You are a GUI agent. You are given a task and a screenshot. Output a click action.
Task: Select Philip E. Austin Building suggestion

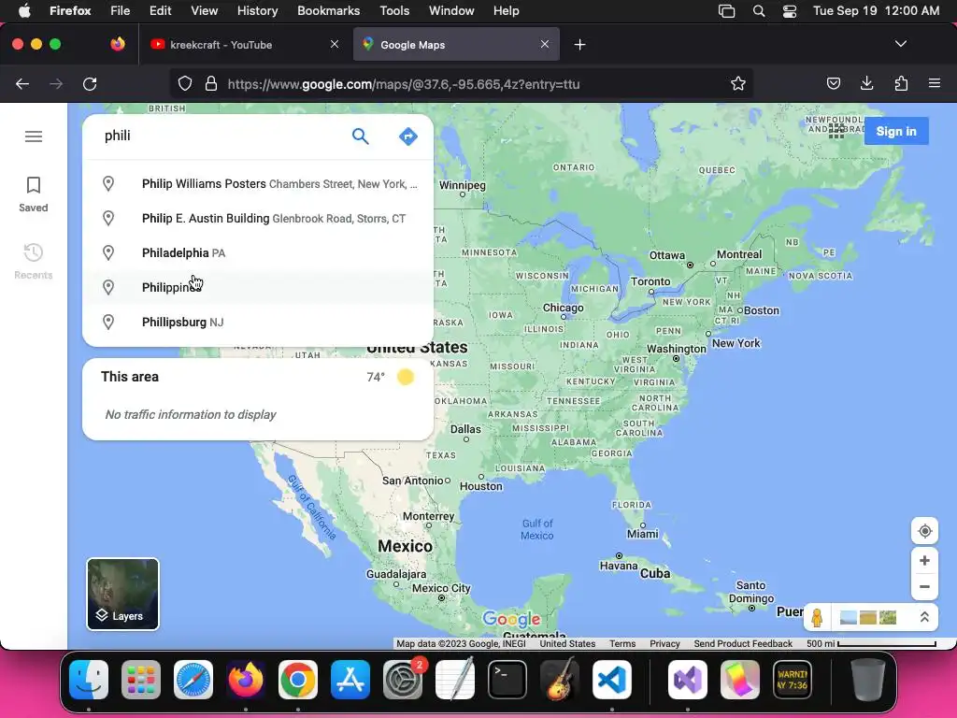point(258,219)
